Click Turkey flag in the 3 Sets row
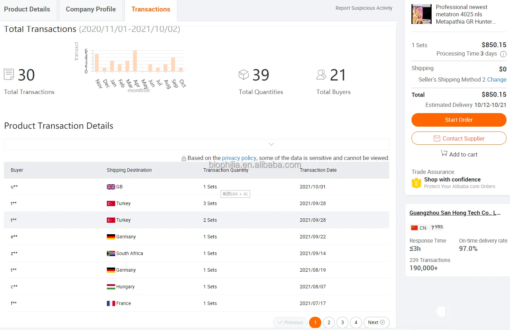Image resolution: width=510 pixels, height=330 pixels. click(111, 203)
